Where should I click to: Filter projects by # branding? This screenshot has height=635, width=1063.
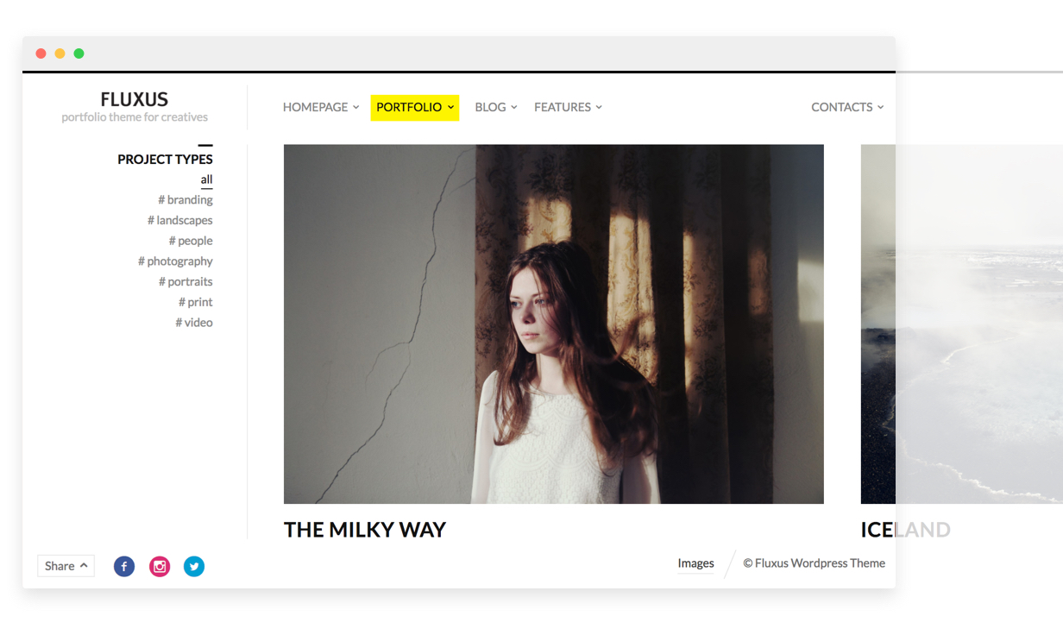click(186, 199)
